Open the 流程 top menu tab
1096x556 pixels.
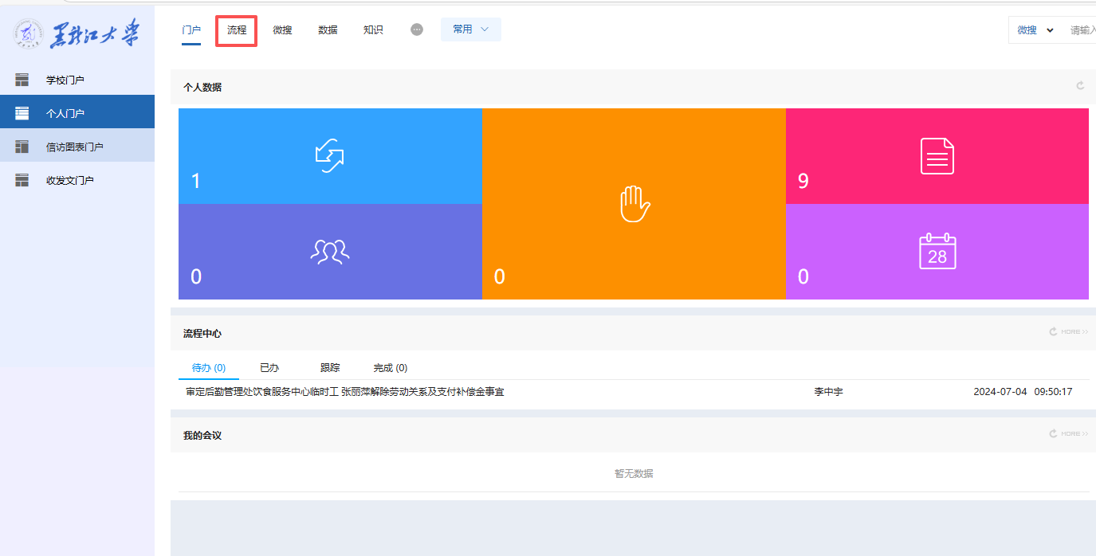point(237,30)
